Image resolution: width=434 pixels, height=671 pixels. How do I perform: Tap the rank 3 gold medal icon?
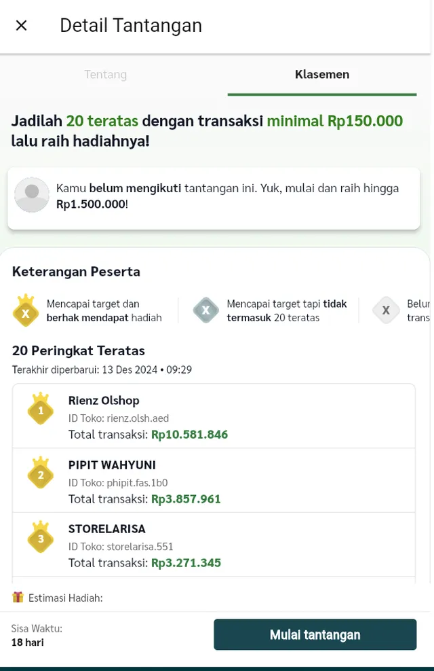pos(41,537)
